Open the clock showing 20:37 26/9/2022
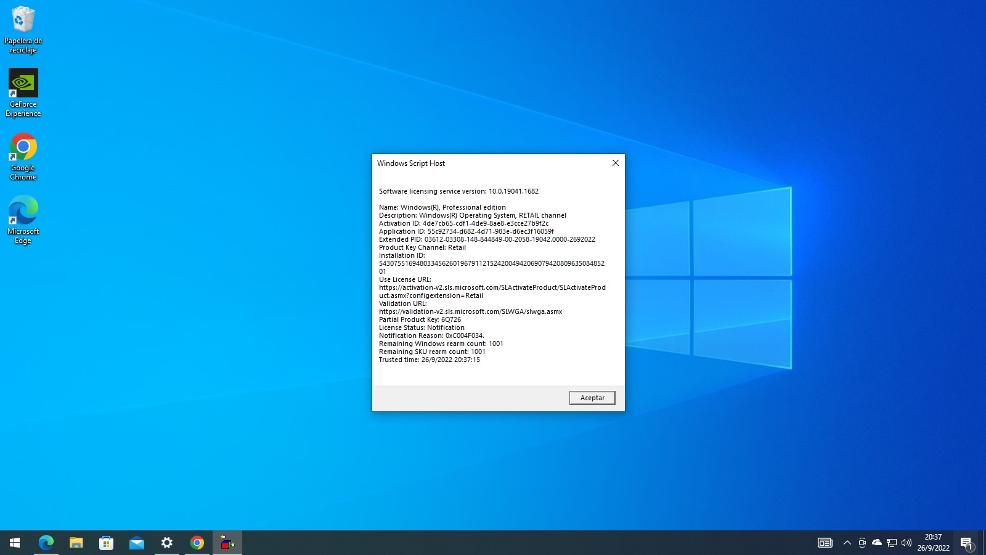This screenshot has width=986, height=555. pos(933,543)
